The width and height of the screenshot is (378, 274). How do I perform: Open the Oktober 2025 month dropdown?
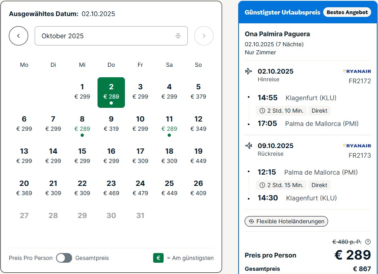(111, 36)
